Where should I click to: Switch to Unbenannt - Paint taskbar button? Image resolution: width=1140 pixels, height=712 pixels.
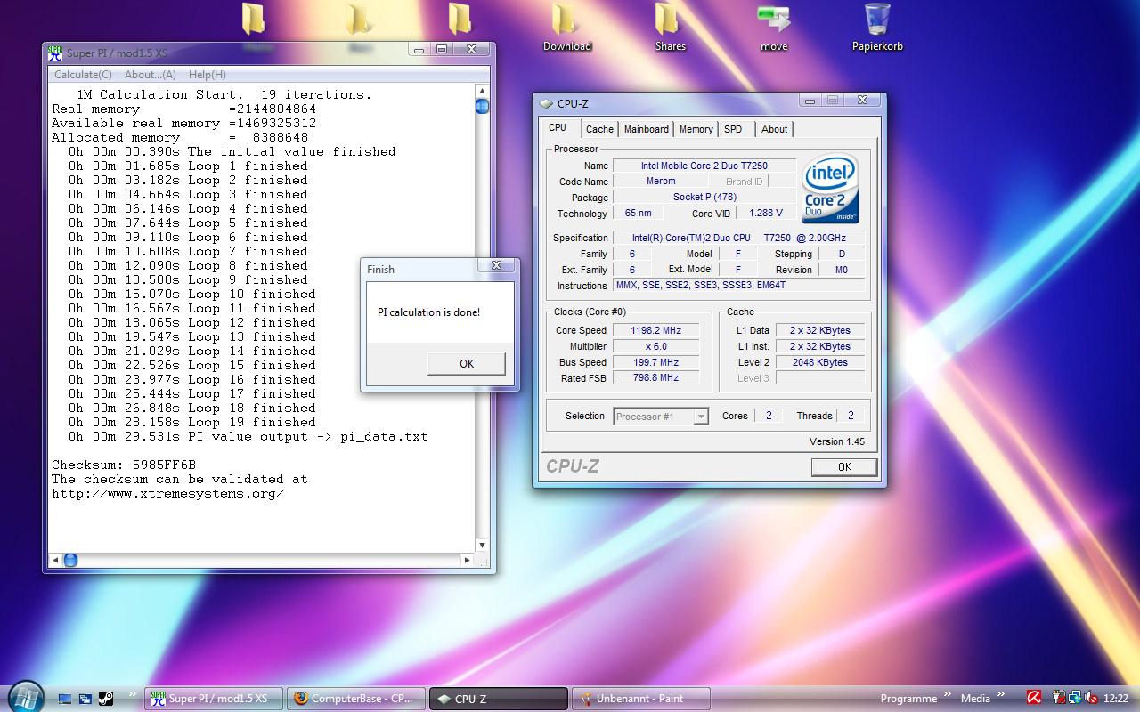click(640, 699)
